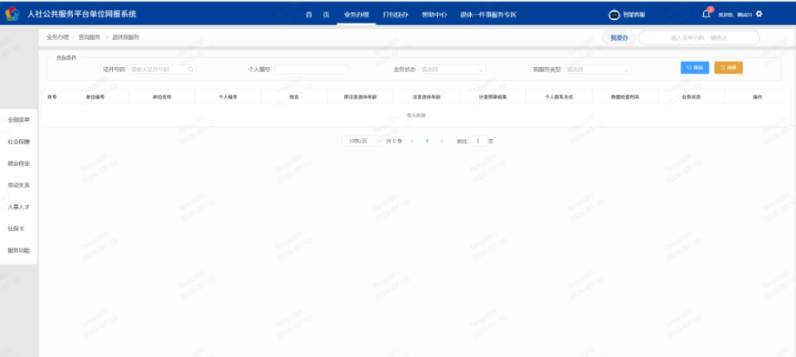Go to the next page arrow
The width and height of the screenshot is (796, 357).
click(442, 141)
